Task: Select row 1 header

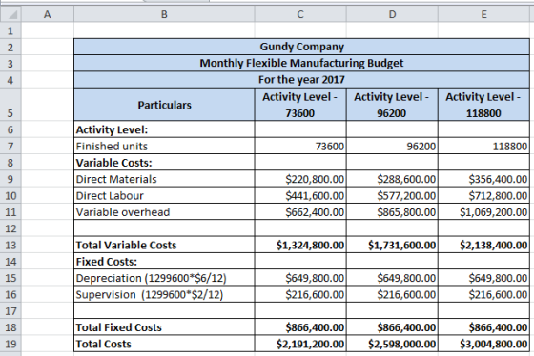Action: [x=10, y=30]
